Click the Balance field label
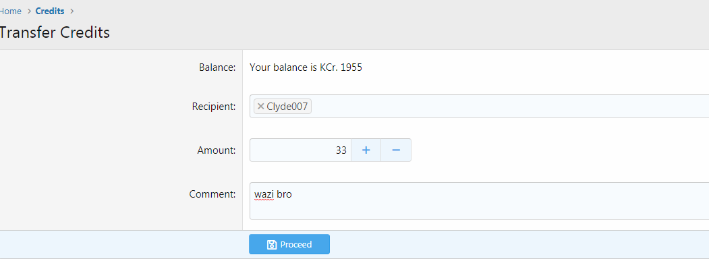The width and height of the screenshot is (709, 259). click(x=217, y=68)
